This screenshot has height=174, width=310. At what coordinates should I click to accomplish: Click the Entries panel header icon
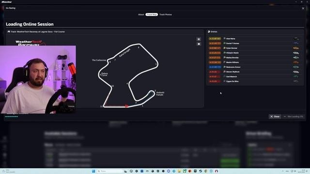pyautogui.click(x=209, y=32)
